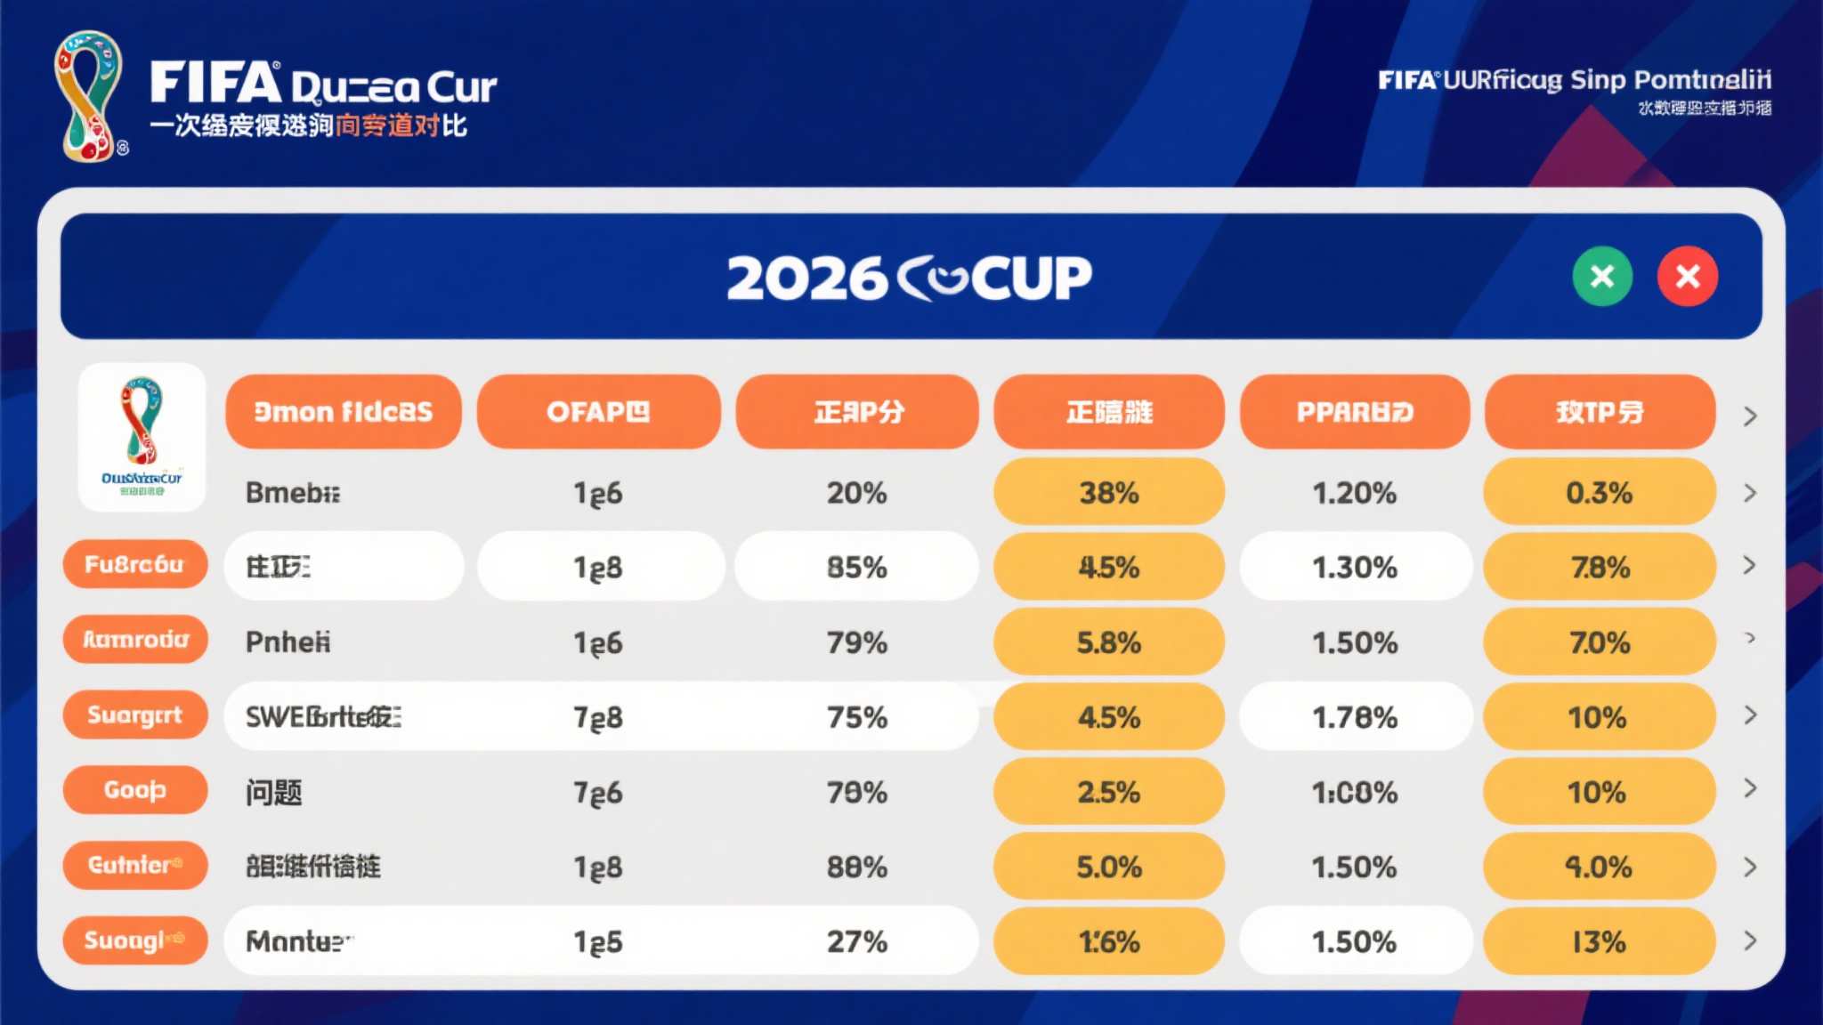Click the World Cup emblem thumbnail

point(142,437)
